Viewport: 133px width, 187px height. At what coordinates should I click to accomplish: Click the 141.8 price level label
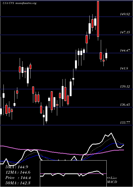pyautogui.click(x=124, y=68)
